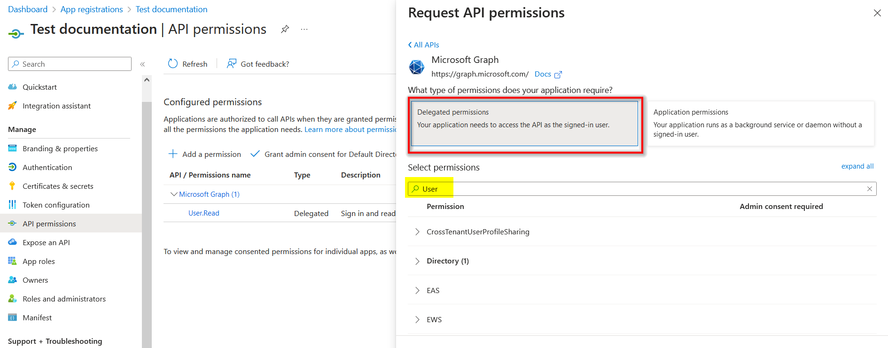Viewport: 888px width, 348px height.
Task: Click the sidebar scroll up arrow
Action: 147,80
